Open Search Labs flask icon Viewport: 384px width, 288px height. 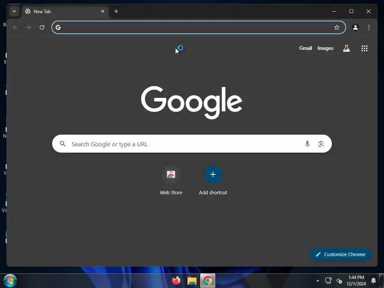coord(346,48)
